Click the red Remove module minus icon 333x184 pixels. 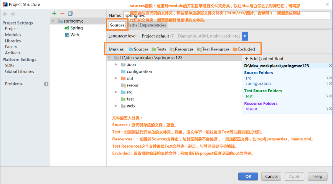tap(62, 13)
